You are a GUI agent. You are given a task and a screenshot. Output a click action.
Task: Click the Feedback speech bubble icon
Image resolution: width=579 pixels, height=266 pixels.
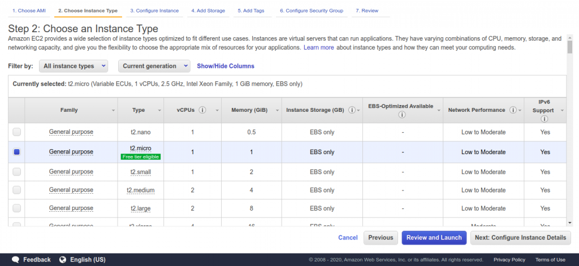(15, 259)
